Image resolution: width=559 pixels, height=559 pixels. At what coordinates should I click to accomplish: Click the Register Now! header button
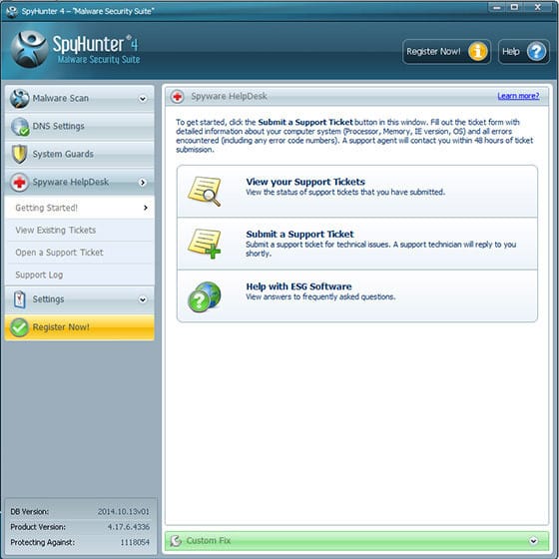point(446,52)
